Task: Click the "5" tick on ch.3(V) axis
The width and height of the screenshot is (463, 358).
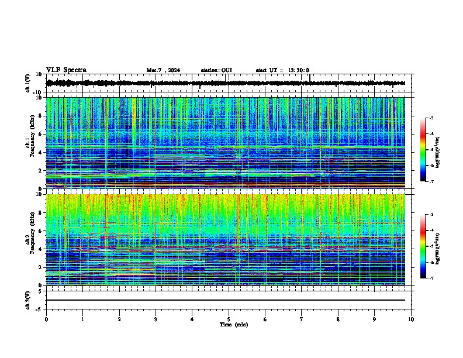Action: 40,291
